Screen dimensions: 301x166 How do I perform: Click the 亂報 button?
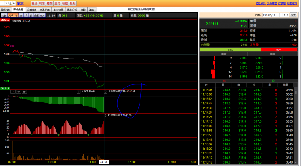[x=73, y=3]
